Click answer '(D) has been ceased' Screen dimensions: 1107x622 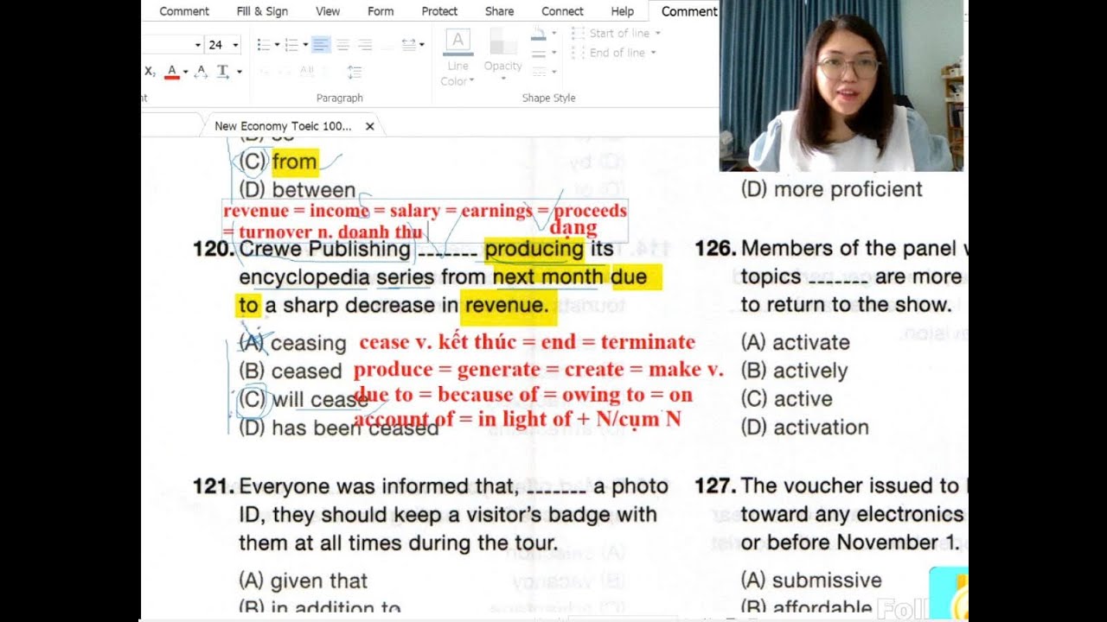tap(339, 428)
